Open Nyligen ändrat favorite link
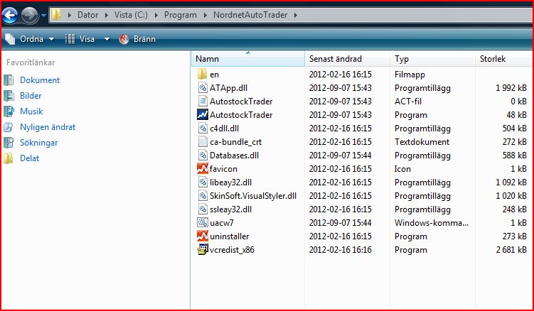The height and width of the screenshot is (311, 534). pyautogui.click(x=47, y=127)
